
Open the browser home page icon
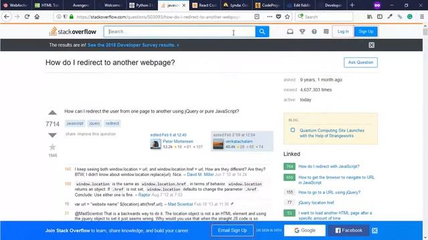coord(37,17)
